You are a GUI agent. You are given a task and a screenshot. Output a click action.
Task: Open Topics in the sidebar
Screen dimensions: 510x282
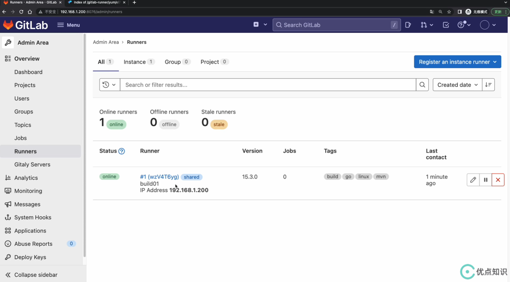pos(23,125)
